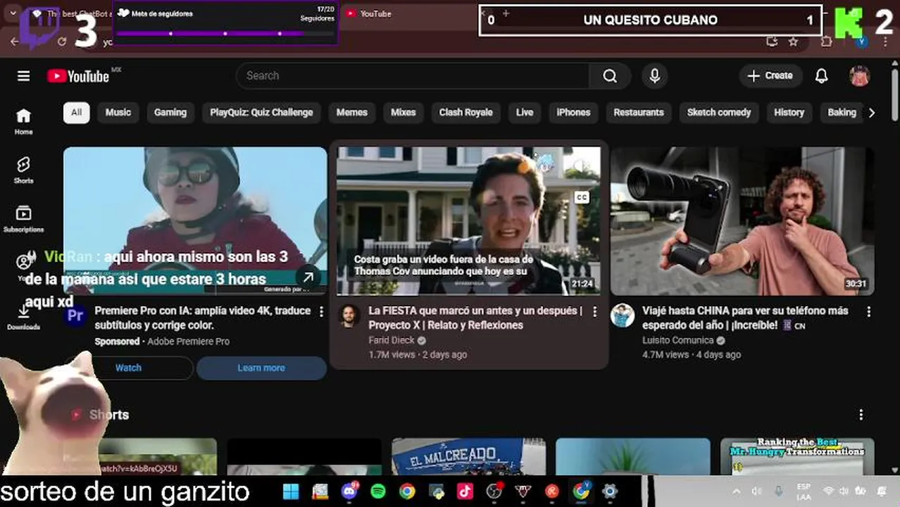This screenshot has height=507, width=900.
Task: Open Farid Dieck video thumbnail
Action: (469, 220)
